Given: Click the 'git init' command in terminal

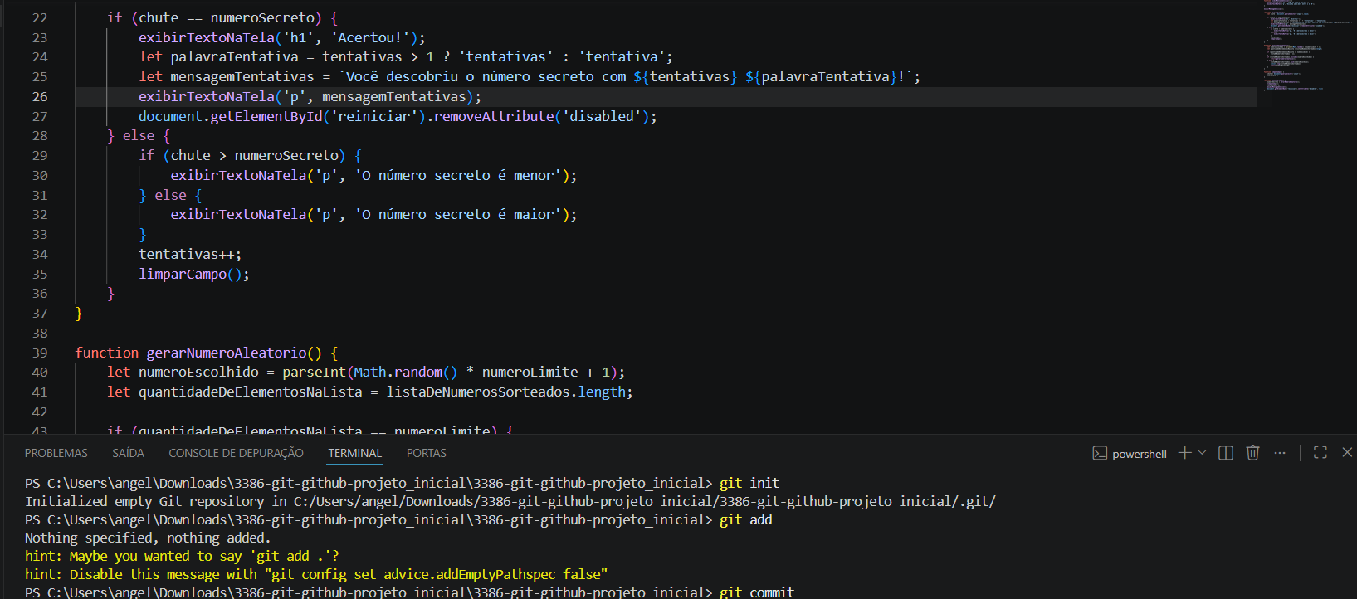Looking at the screenshot, I should pyautogui.click(x=749, y=483).
